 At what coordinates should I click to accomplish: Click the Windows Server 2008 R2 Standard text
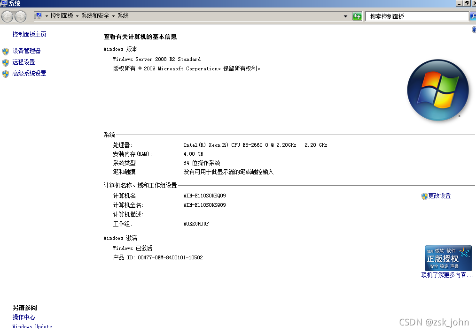156,59
